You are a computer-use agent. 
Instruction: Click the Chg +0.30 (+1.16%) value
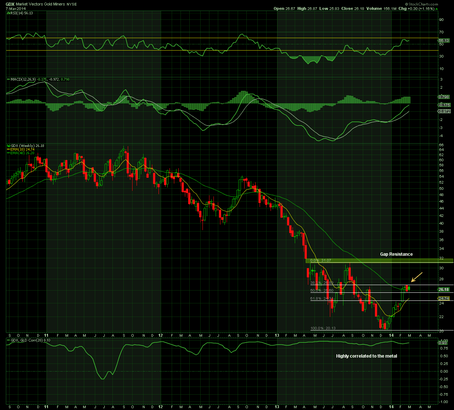(416, 8)
